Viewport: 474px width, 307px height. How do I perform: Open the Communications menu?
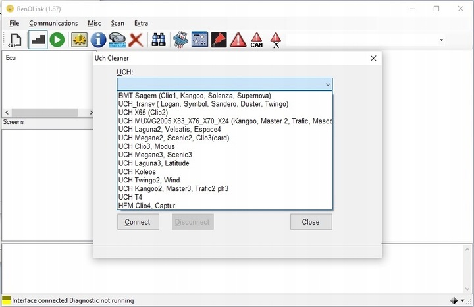click(x=53, y=23)
